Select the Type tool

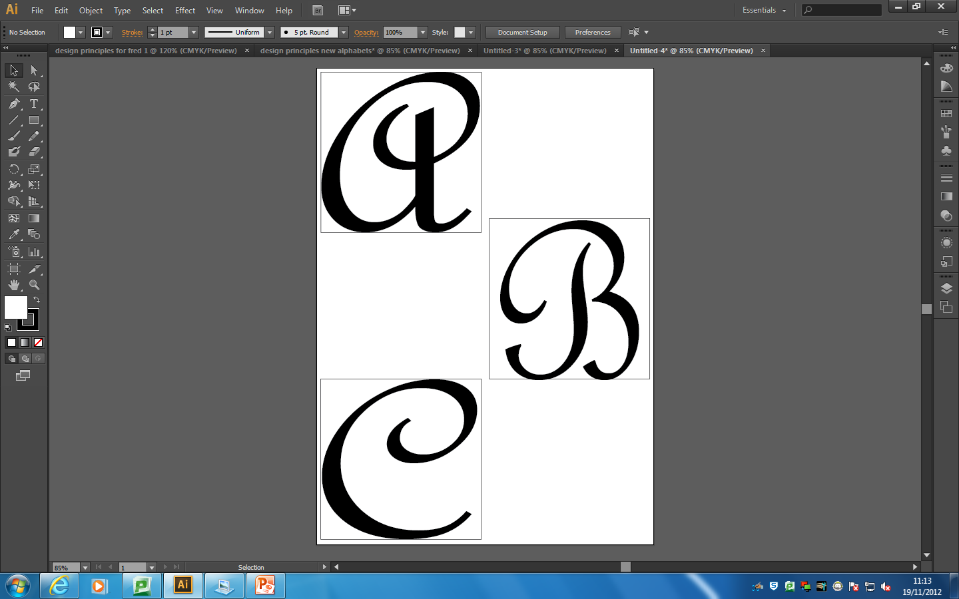pos(35,104)
